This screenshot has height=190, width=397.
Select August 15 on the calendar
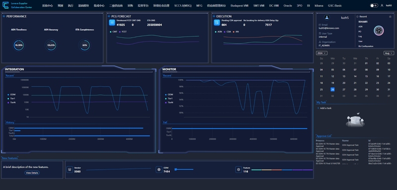(x=366, y=76)
